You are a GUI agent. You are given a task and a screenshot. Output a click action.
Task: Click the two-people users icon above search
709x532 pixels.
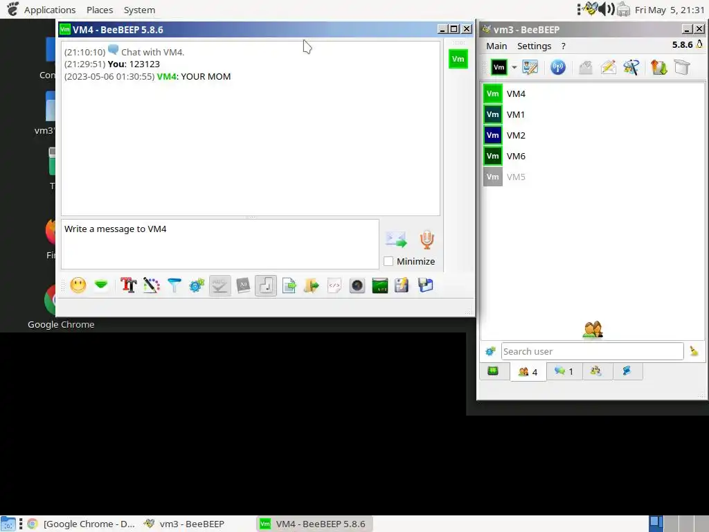point(593,329)
